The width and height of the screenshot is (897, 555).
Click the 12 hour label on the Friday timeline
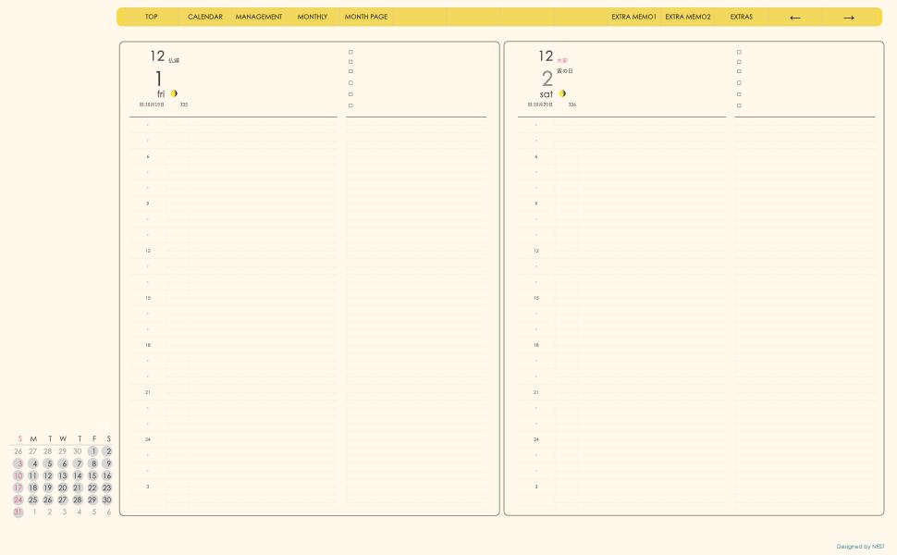(148, 251)
